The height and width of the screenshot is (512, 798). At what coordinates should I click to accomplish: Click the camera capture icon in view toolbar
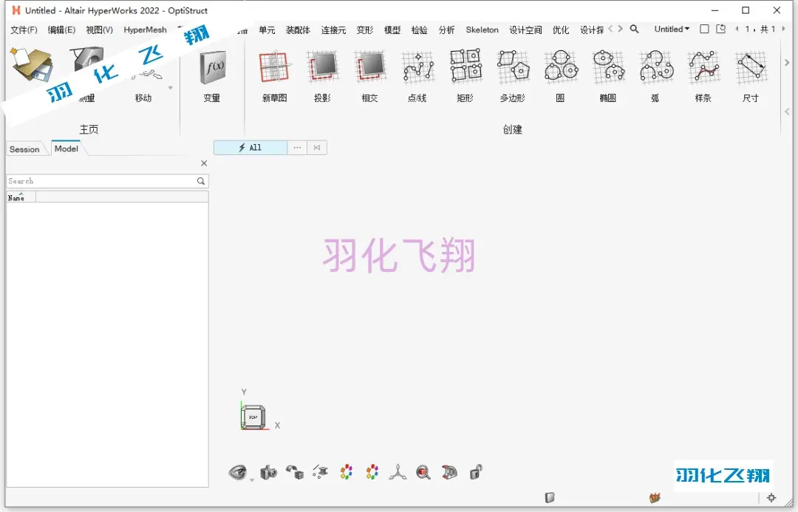268,472
